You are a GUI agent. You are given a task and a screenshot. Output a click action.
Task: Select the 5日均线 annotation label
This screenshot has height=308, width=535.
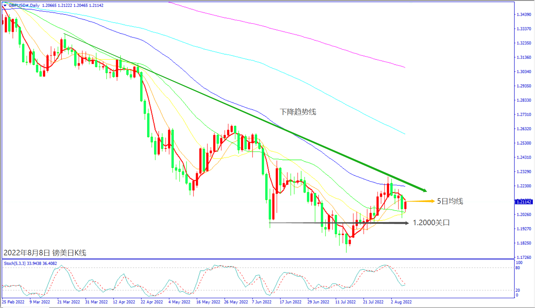coord(450,201)
